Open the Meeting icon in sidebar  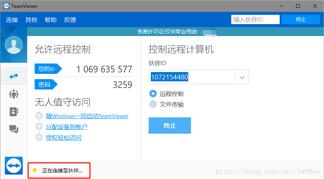[x=14, y=94]
